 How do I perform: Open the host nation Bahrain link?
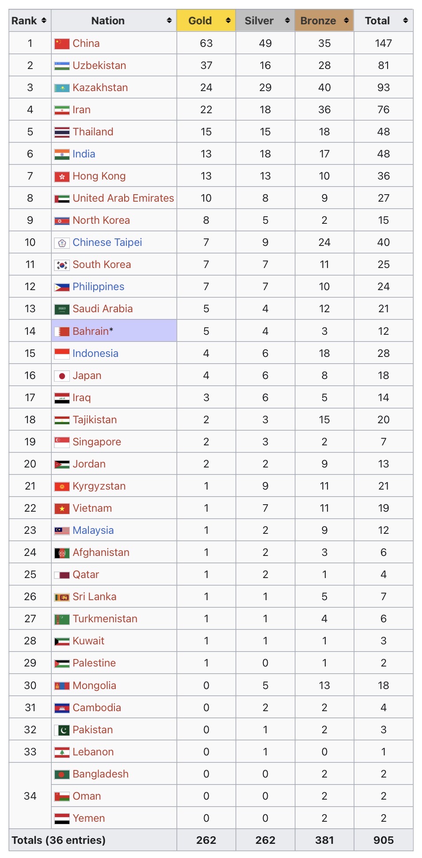[91, 331]
